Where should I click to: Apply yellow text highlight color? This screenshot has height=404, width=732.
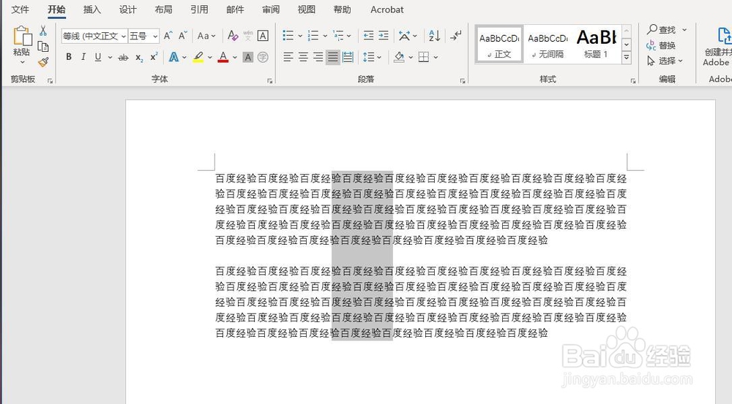198,57
